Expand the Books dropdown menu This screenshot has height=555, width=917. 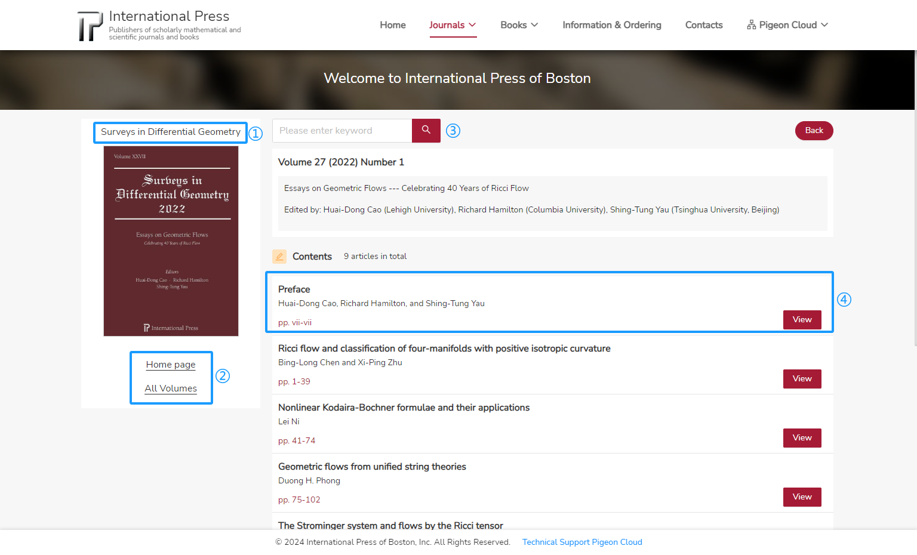point(519,25)
